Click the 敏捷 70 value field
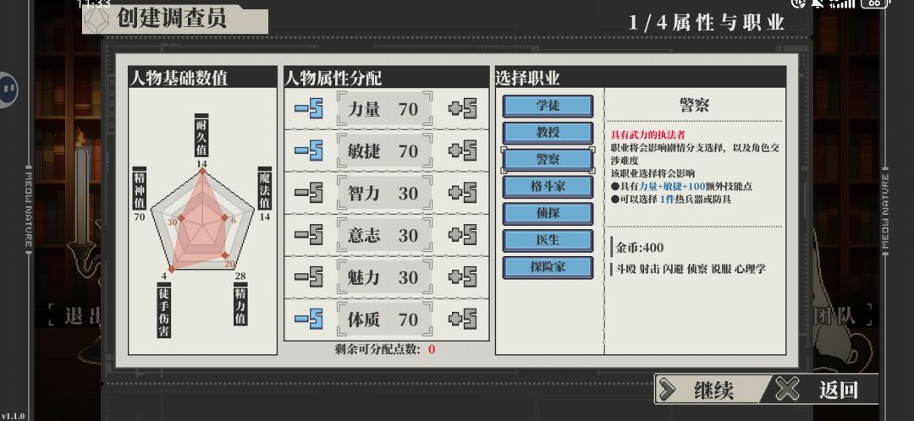This screenshot has width=914, height=421. coord(385,150)
